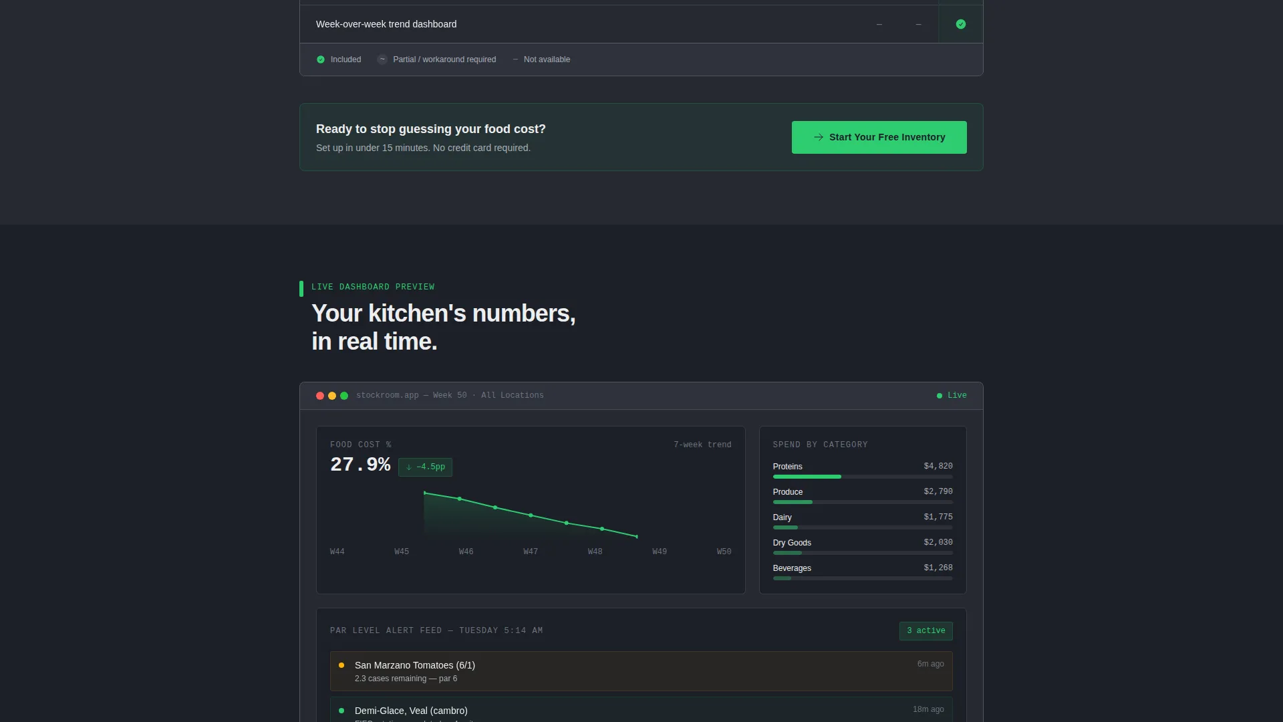
Task: Open the San Marzano Tomatoes (6/1) alert
Action: pyautogui.click(x=641, y=671)
